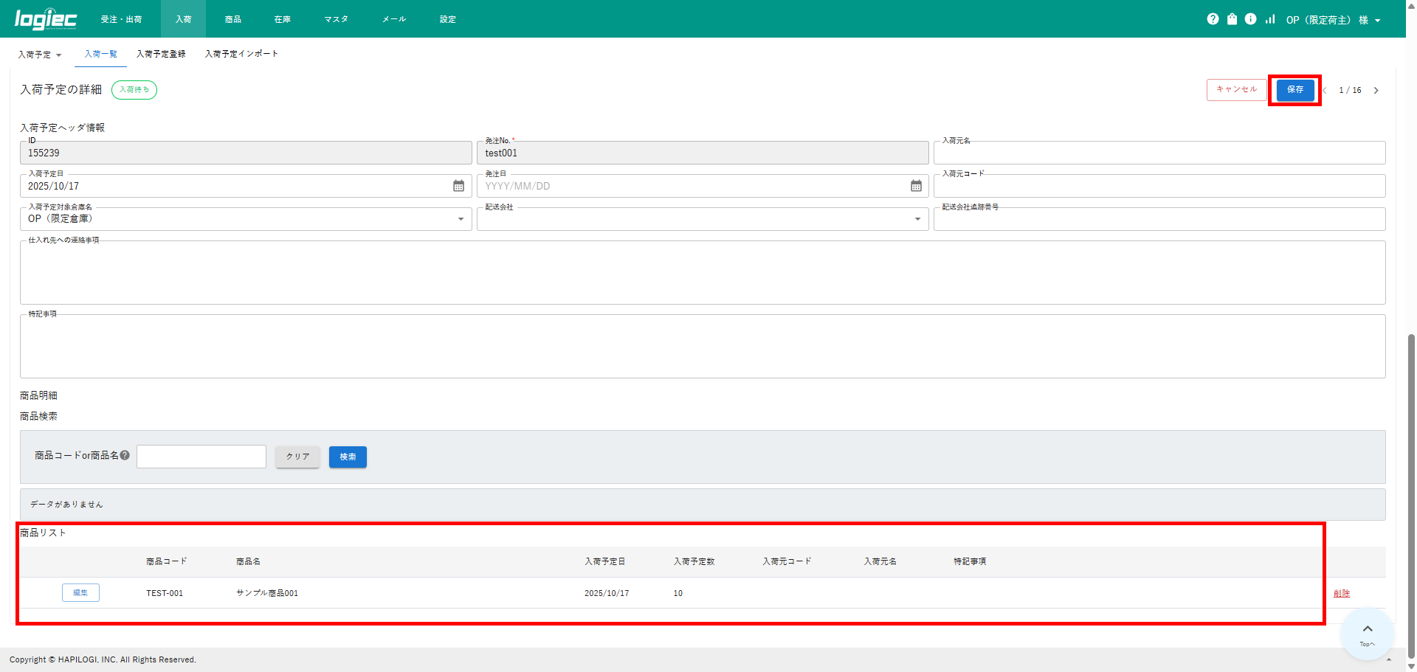Click the 商品コードor商品名 search input field
This screenshot has height=672, width=1417.
[x=201, y=457]
